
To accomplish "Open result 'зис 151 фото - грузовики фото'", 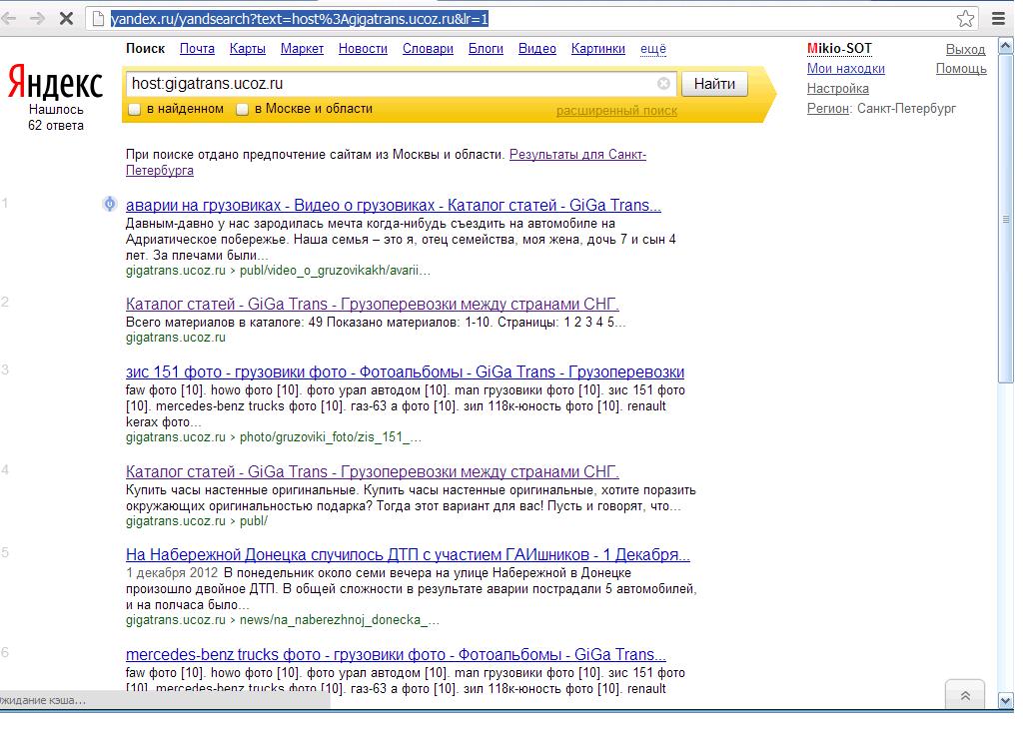I will point(406,371).
